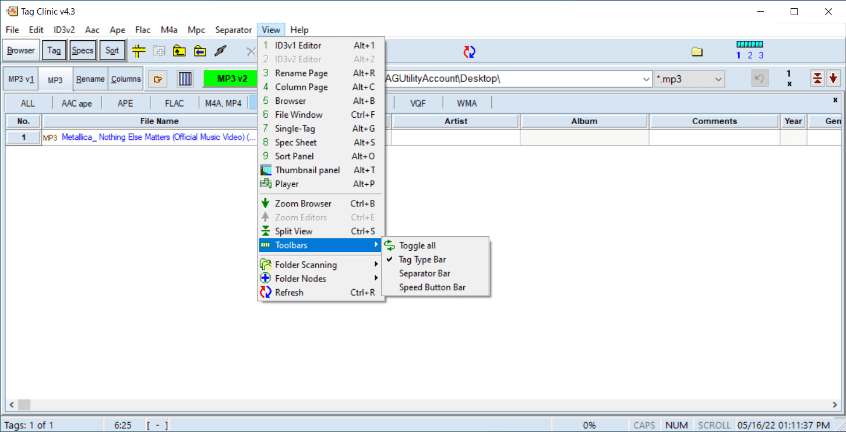Image resolution: width=846 pixels, height=432 pixels.
Task: Click the pointing hand icon button
Action: [x=157, y=79]
